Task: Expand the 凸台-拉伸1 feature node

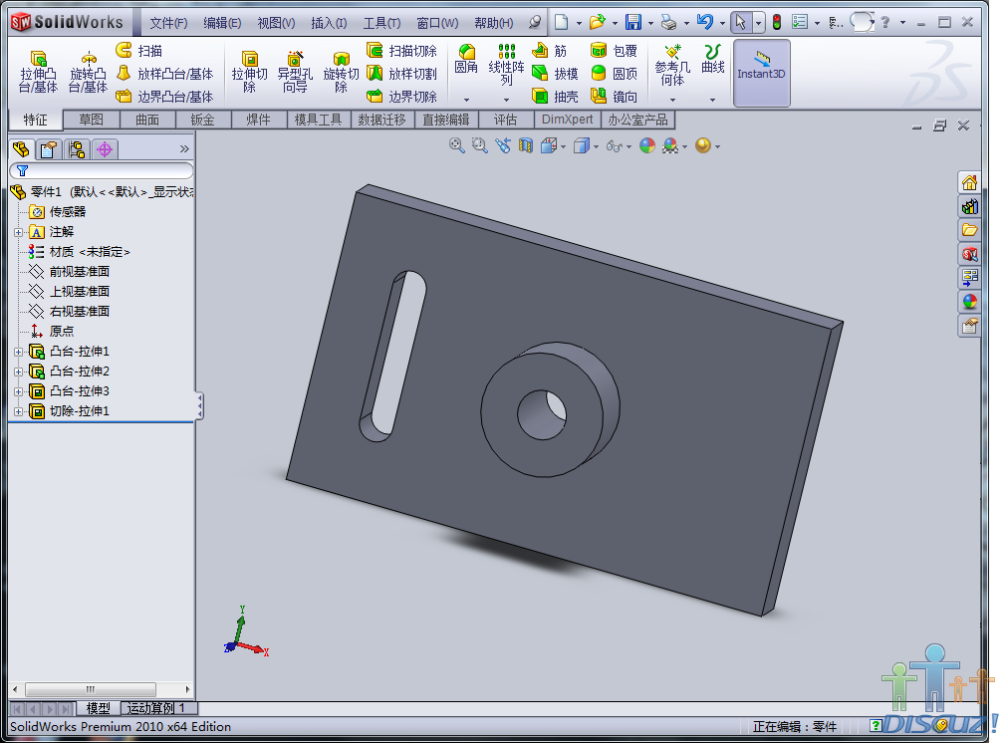Action: point(17,351)
